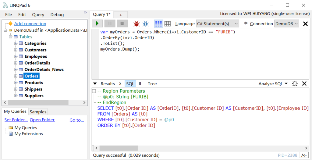Image resolution: width=312 pixels, height=160 pixels.
Task: Click the SQL results horizontal scrollbar thumb
Action: click(119, 148)
